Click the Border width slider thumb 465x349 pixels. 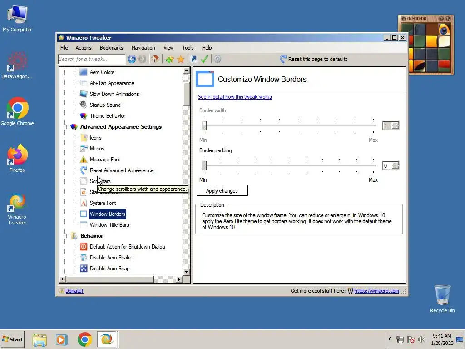(x=204, y=125)
